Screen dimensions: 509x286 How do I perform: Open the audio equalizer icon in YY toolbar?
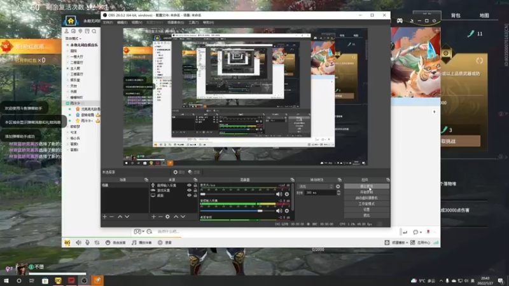click(x=97, y=243)
